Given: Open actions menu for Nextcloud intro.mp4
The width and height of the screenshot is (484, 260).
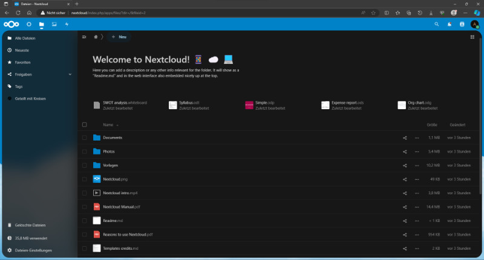Looking at the screenshot, I should (417, 193).
